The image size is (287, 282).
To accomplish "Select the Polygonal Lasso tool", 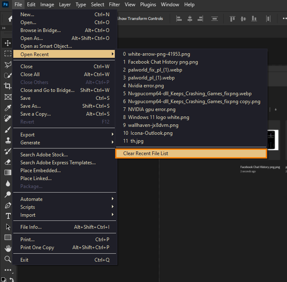I will click(x=7, y=64).
